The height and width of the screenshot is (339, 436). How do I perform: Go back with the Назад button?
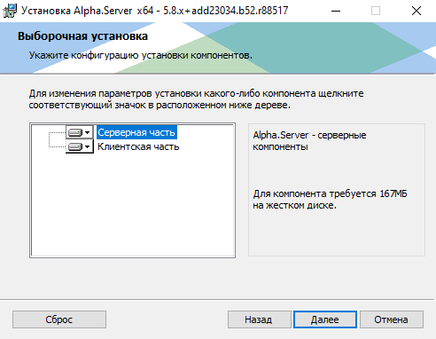[259, 319]
